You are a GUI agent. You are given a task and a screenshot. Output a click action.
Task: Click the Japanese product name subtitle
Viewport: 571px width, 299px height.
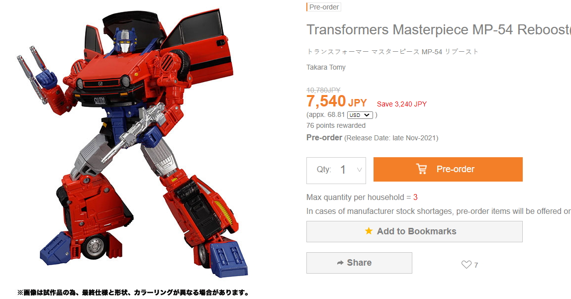coord(392,52)
